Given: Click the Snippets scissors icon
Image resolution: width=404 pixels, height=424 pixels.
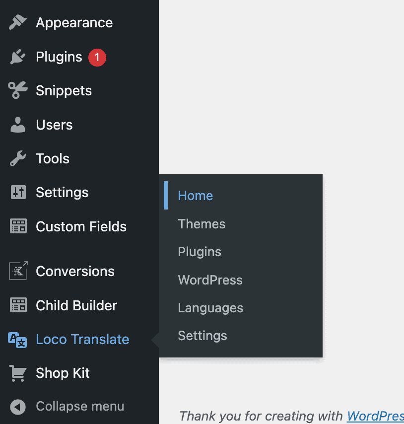Looking at the screenshot, I should click(x=18, y=91).
